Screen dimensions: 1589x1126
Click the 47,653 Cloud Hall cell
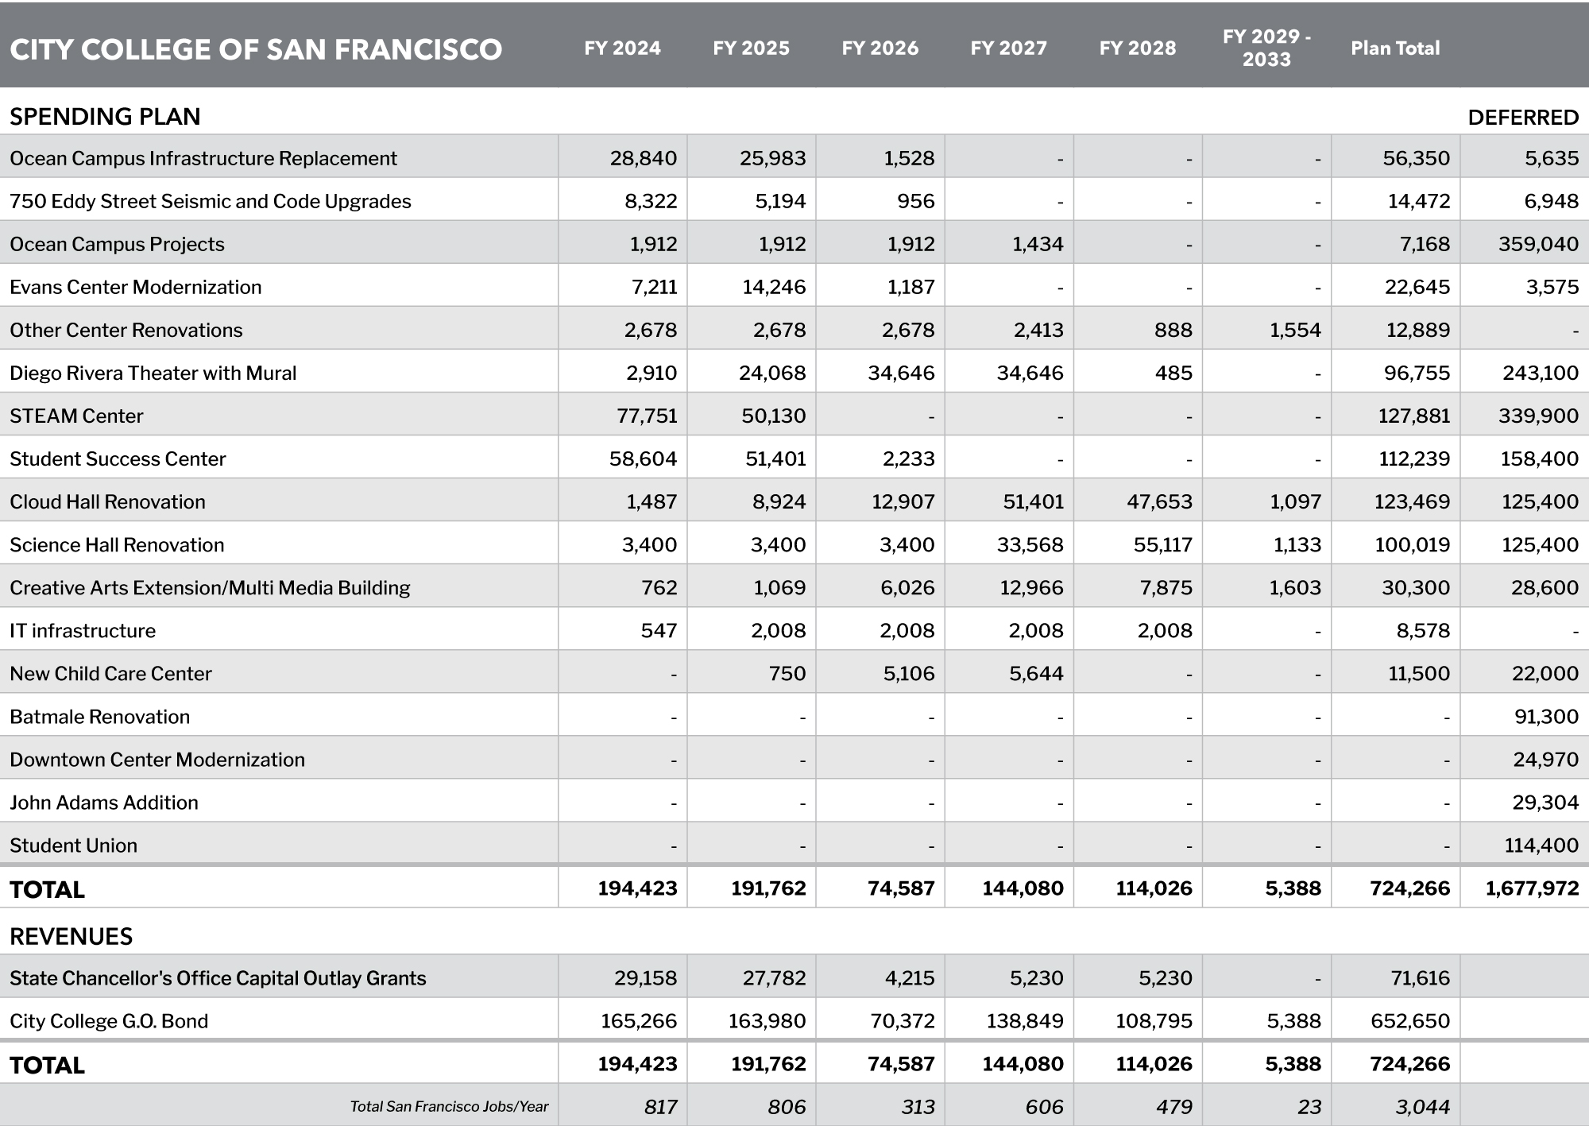click(x=1159, y=501)
